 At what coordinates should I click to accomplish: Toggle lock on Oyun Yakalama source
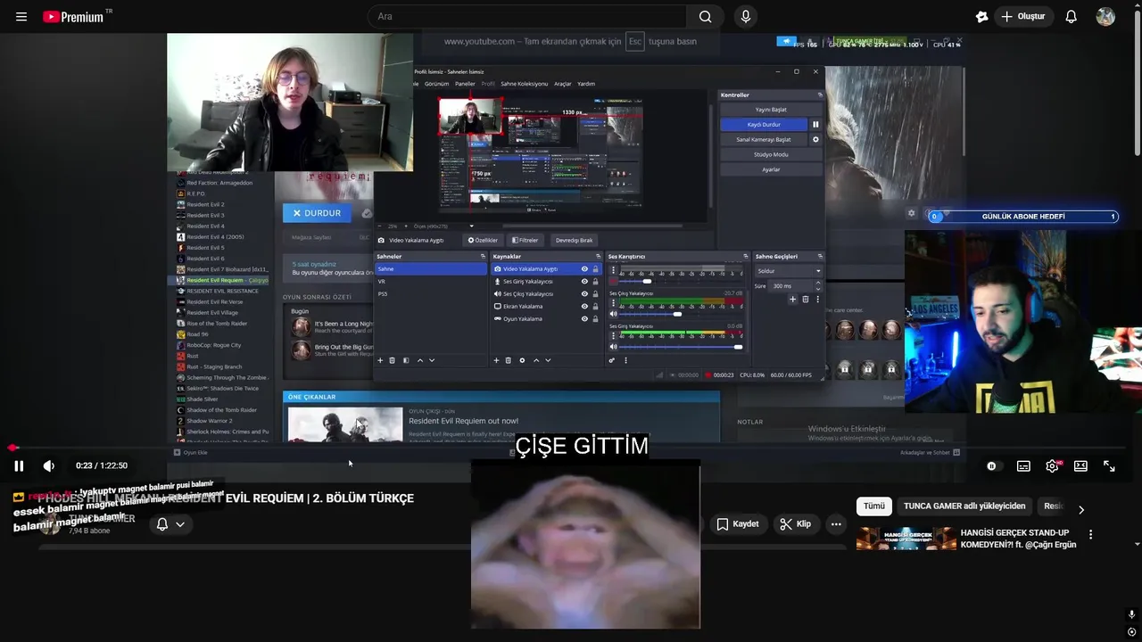[x=595, y=318]
